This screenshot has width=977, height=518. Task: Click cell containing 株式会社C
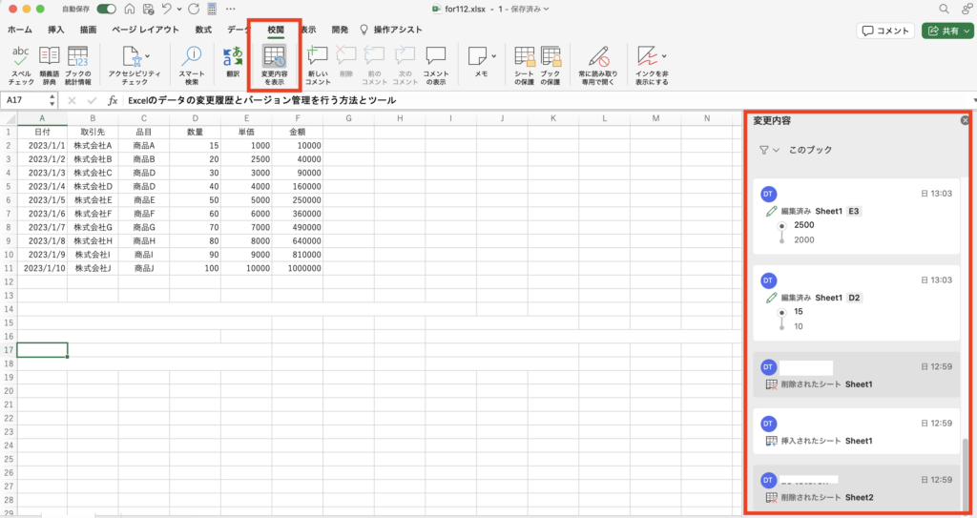tap(93, 173)
